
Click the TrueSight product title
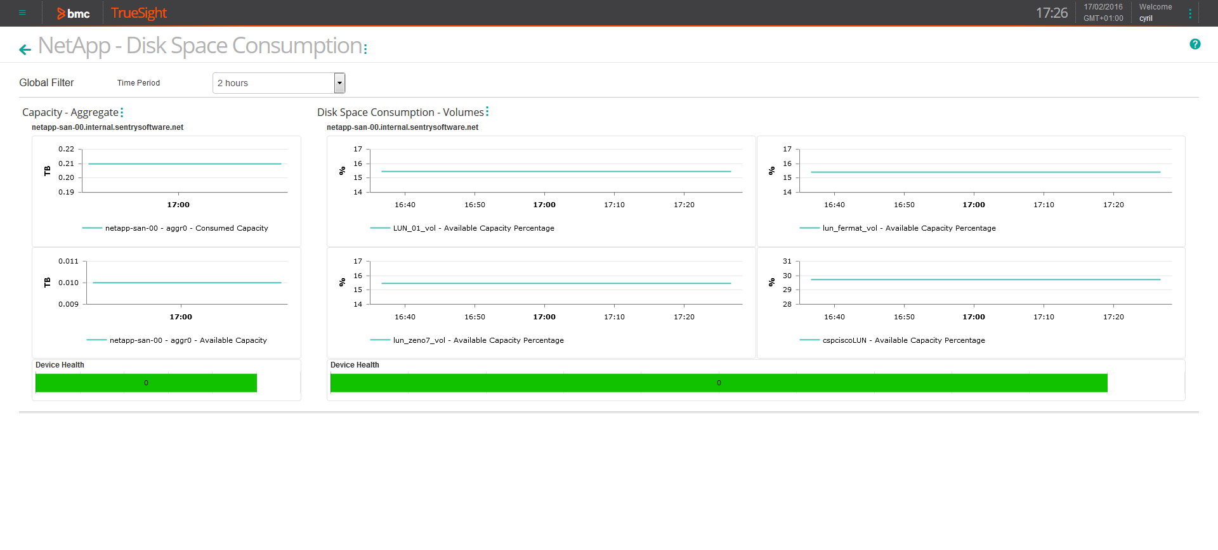tap(139, 13)
